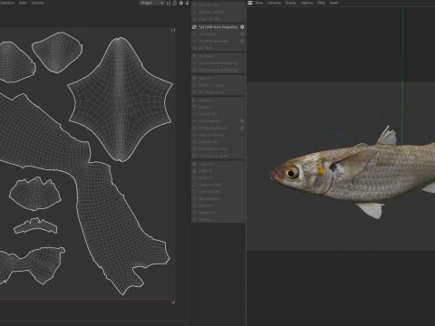Viewport: 435px width, 326px height.
Task: Click the round globe icon in UV toolbar
Action: click(181, 3)
